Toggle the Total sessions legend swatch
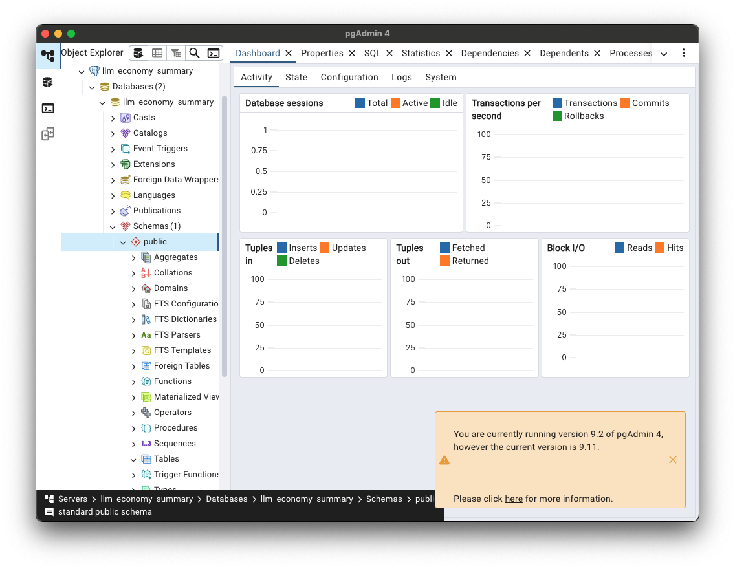The image size is (735, 569). coord(360,103)
